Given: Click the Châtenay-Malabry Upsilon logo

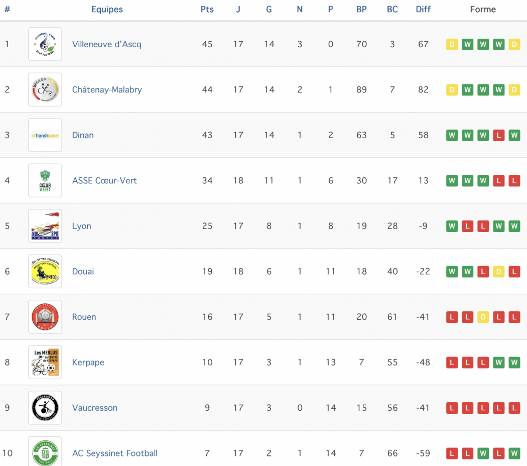Looking at the screenshot, I should [45, 89].
